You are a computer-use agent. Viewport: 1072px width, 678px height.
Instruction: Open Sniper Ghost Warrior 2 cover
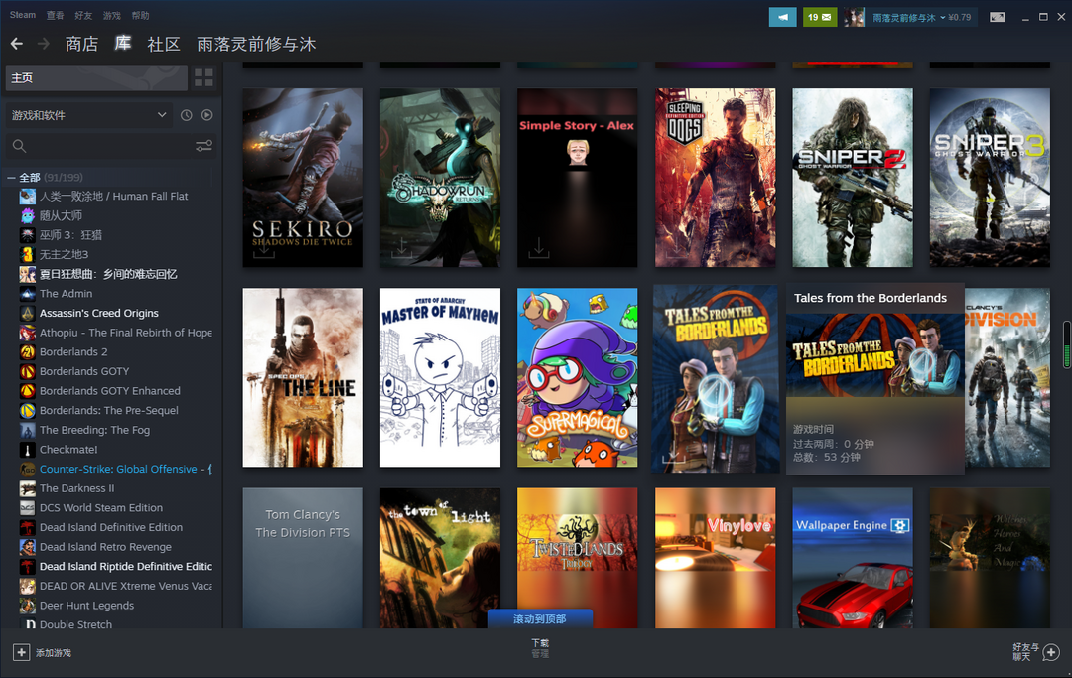pos(853,178)
